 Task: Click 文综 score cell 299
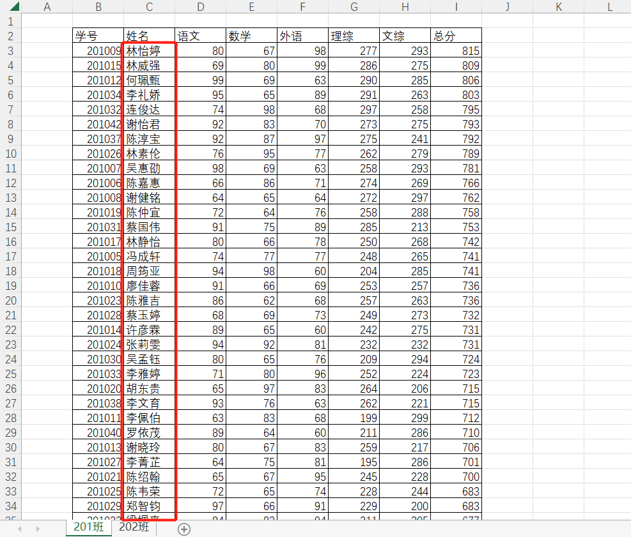point(405,418)
